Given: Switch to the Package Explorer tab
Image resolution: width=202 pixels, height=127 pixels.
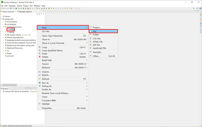Looking at the screenshot, I should 25,12.
